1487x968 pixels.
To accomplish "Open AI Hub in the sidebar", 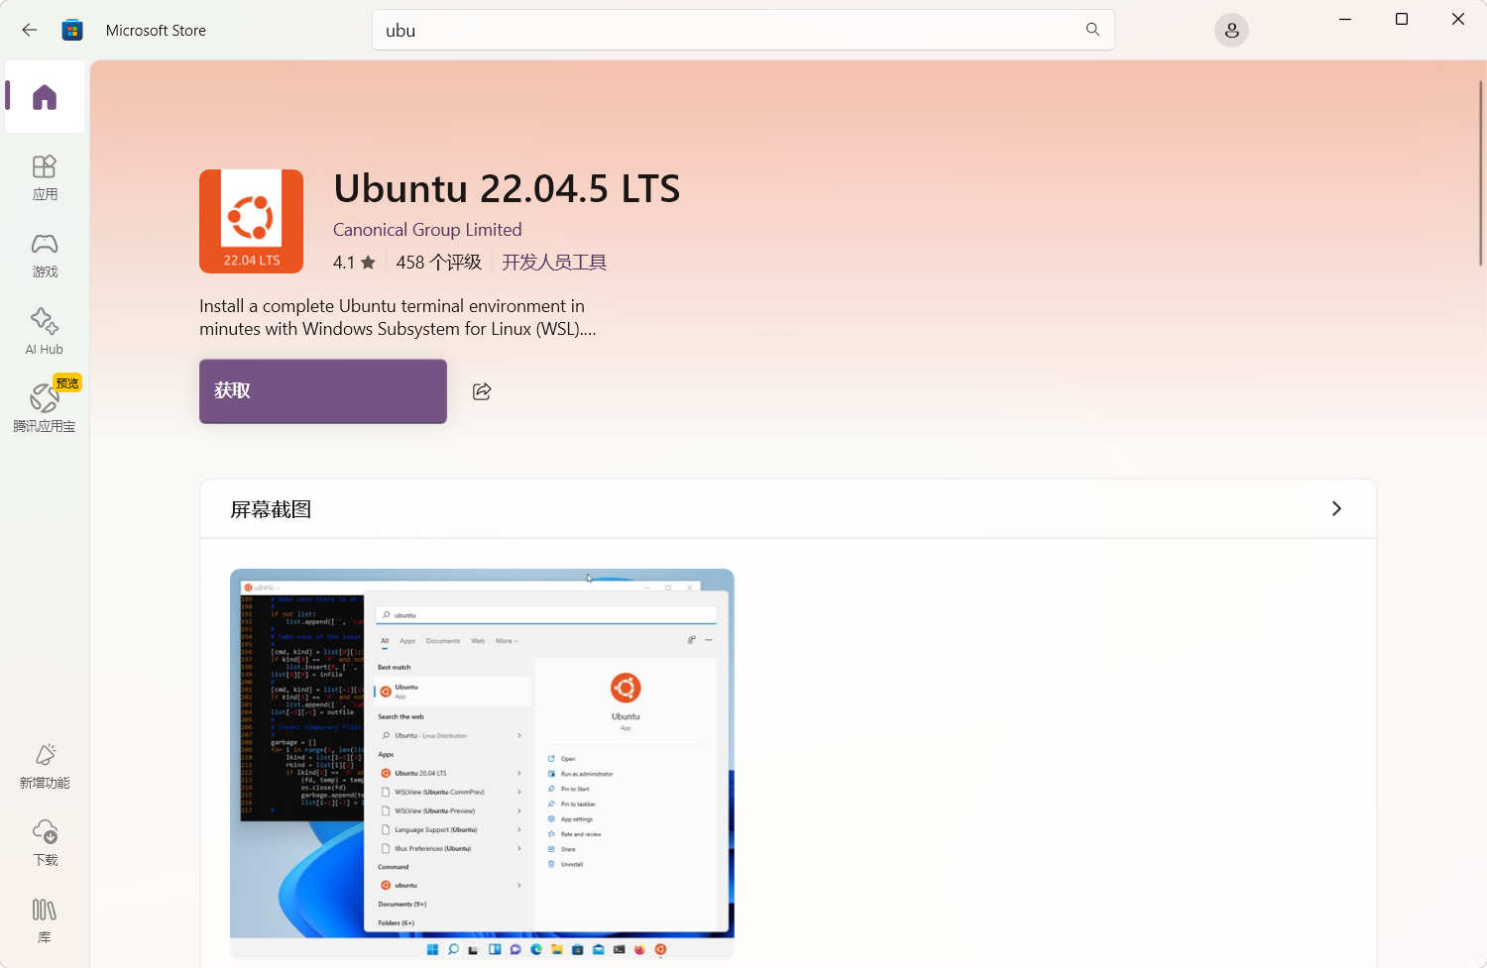I will (45, 332).
